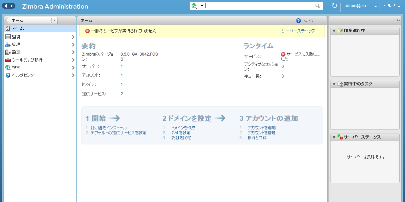405x202 pixels.
Task: Click the 設定 server icon
Action: point(8,52)
